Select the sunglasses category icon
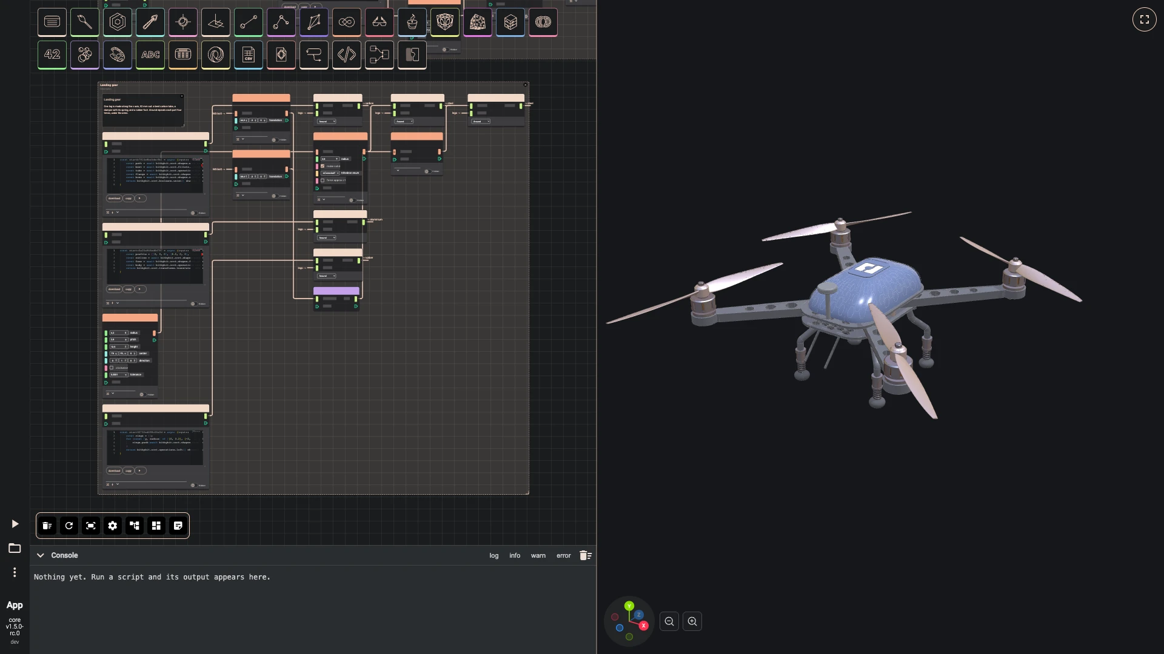 pos(380,22)
